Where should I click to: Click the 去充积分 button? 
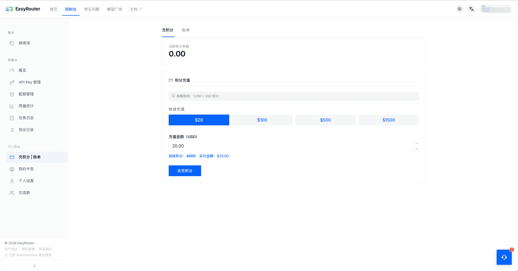pos(185,171)
